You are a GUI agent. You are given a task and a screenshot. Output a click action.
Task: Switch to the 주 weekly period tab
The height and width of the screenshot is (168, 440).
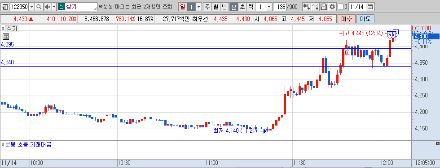point(207,7)
